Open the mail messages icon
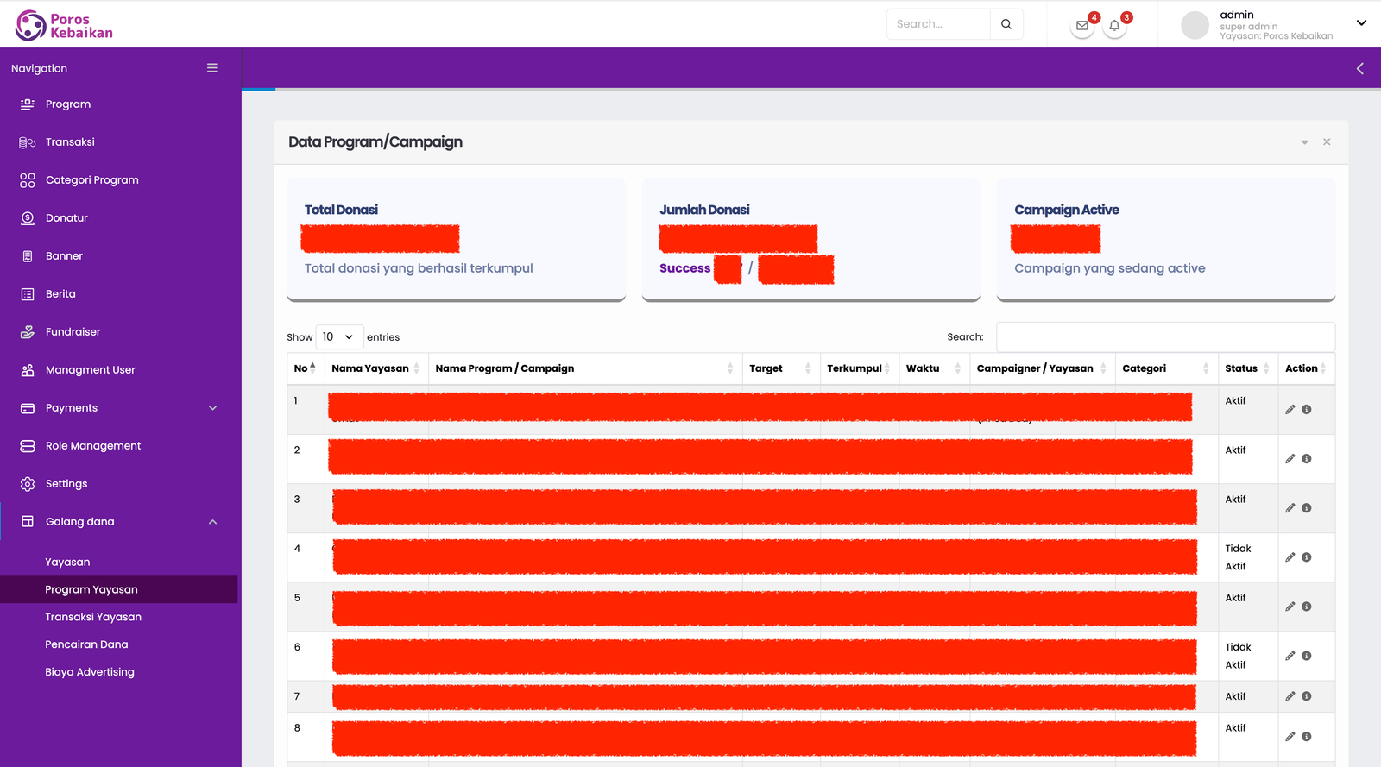This screenshot has height=767, width=1381. (1082, 26)
